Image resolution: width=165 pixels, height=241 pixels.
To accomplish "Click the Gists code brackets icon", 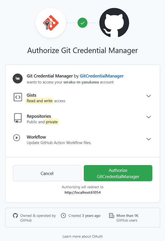I will point(18,97).
